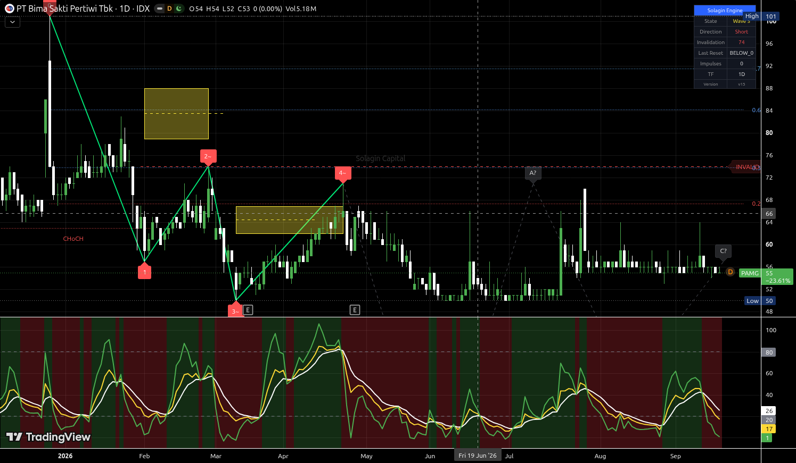Click the 2026 year label on time axis

(65, 456)
